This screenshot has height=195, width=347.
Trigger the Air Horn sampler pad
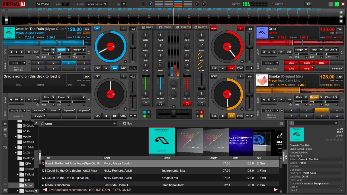38,110
